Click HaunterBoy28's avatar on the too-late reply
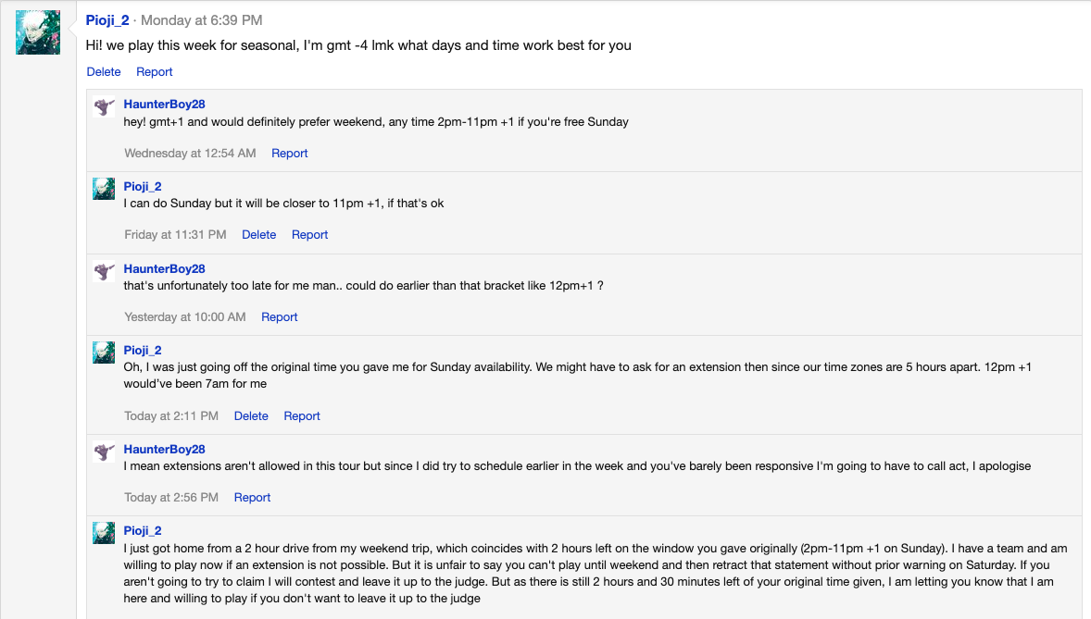The image size is (1091, 619). point(104,271)
